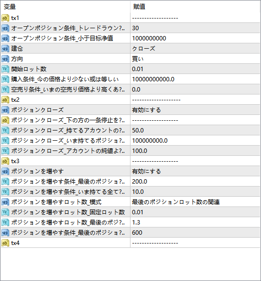Select the 開始ロット数 variable name
This screenshot has width=261, height=281.
pyautogui.click(x=29, y=69)
